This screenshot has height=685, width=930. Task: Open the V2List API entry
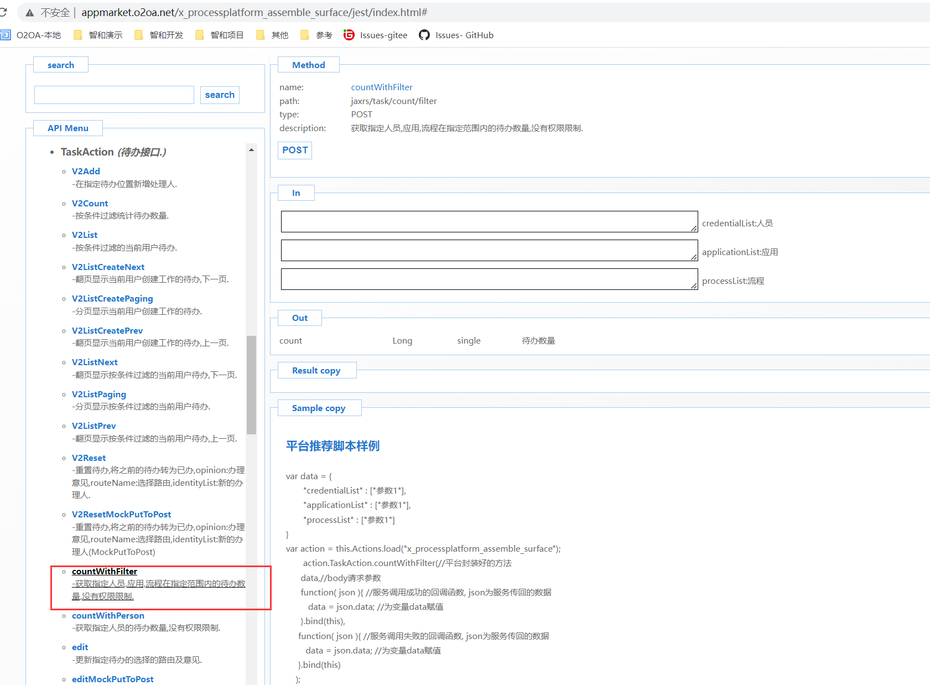pos(85,235)
